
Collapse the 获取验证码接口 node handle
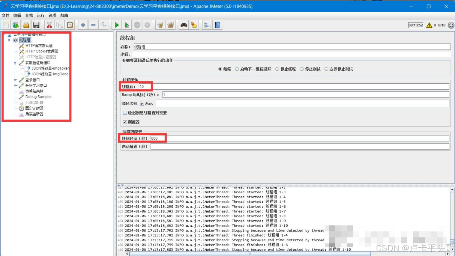[15, 63]
